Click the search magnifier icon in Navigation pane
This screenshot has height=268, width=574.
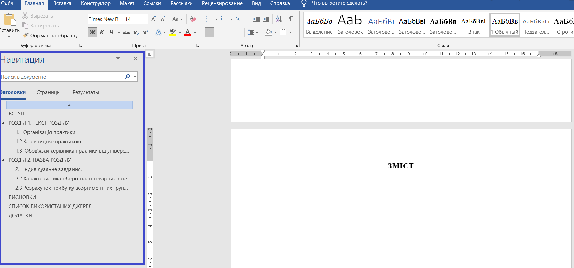pyautogui.click(x=128, y=77)
